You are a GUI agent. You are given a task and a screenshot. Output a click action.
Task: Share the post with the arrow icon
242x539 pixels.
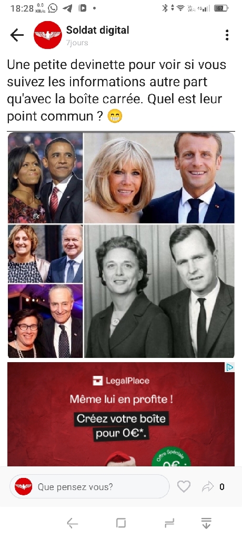point(208,487)
